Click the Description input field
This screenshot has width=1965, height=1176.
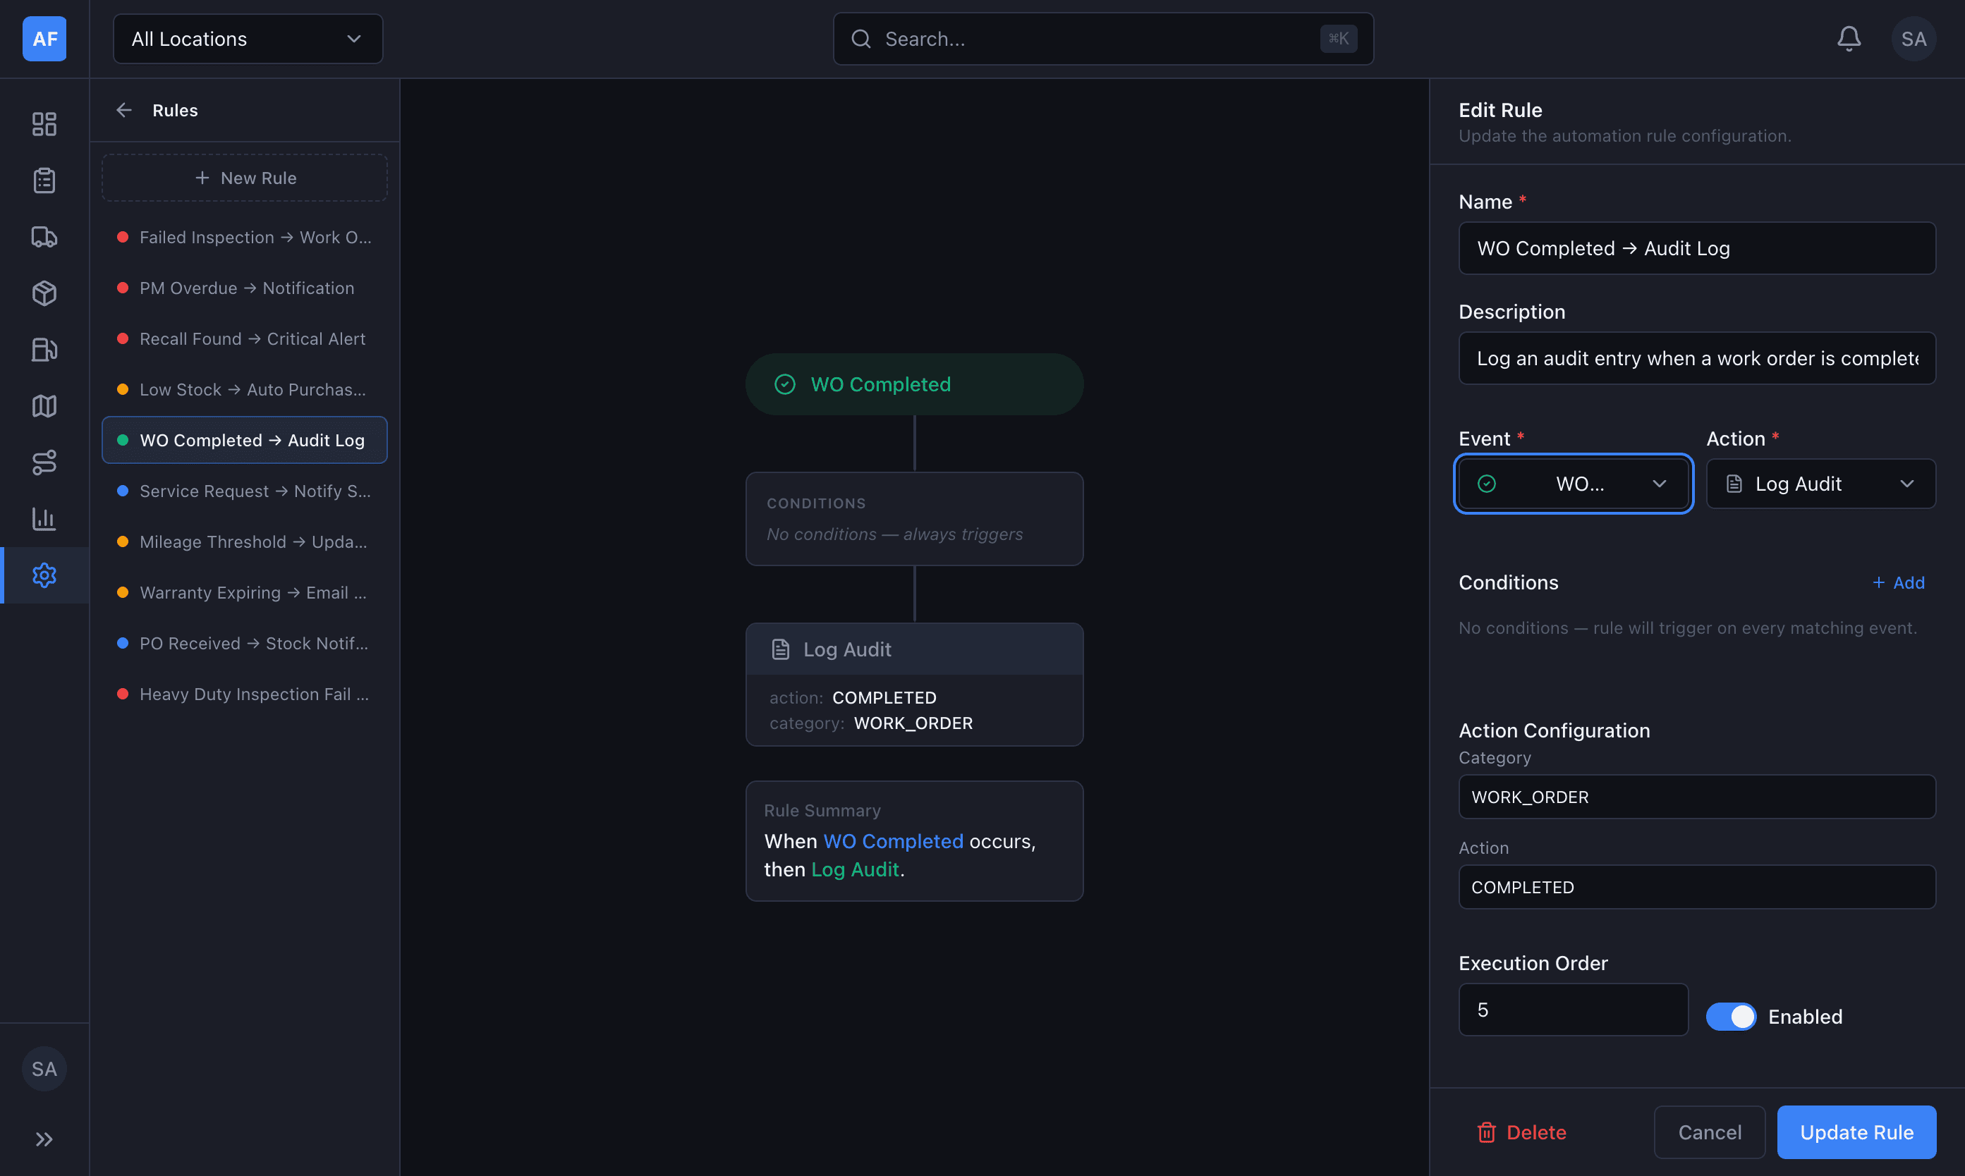(1697, 358)
